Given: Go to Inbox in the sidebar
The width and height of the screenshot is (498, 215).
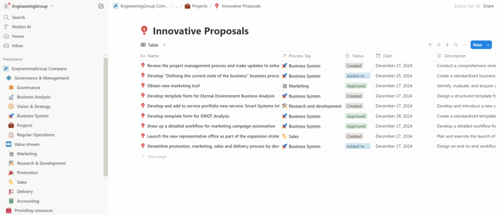Looking at the screenshot, I should coord(18,46).
